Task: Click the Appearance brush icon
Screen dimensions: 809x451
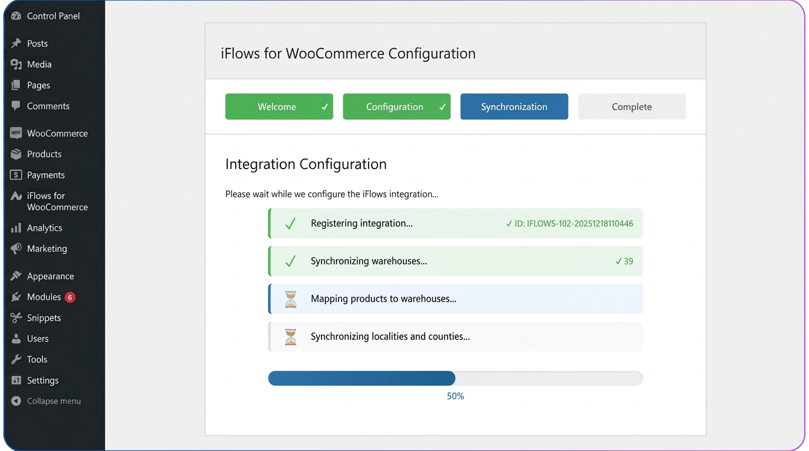Action: coord(16,276)
